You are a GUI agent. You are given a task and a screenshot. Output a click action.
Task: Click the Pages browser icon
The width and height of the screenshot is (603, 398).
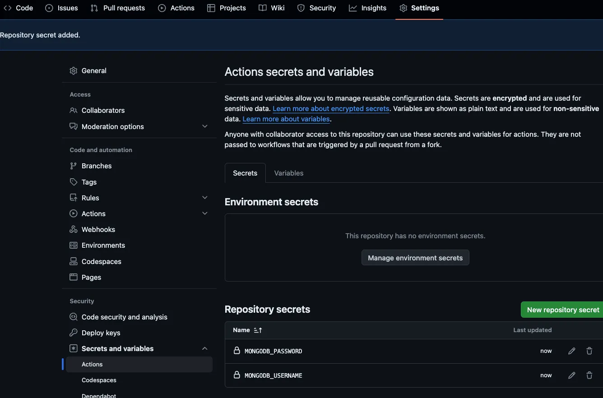(74, 278)
